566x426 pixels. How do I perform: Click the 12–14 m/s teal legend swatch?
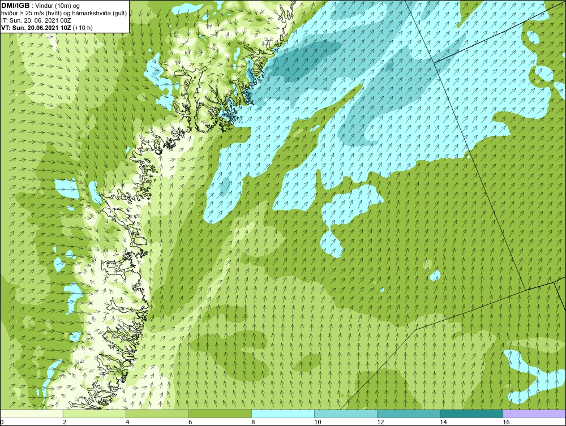[x=408, y=414]
